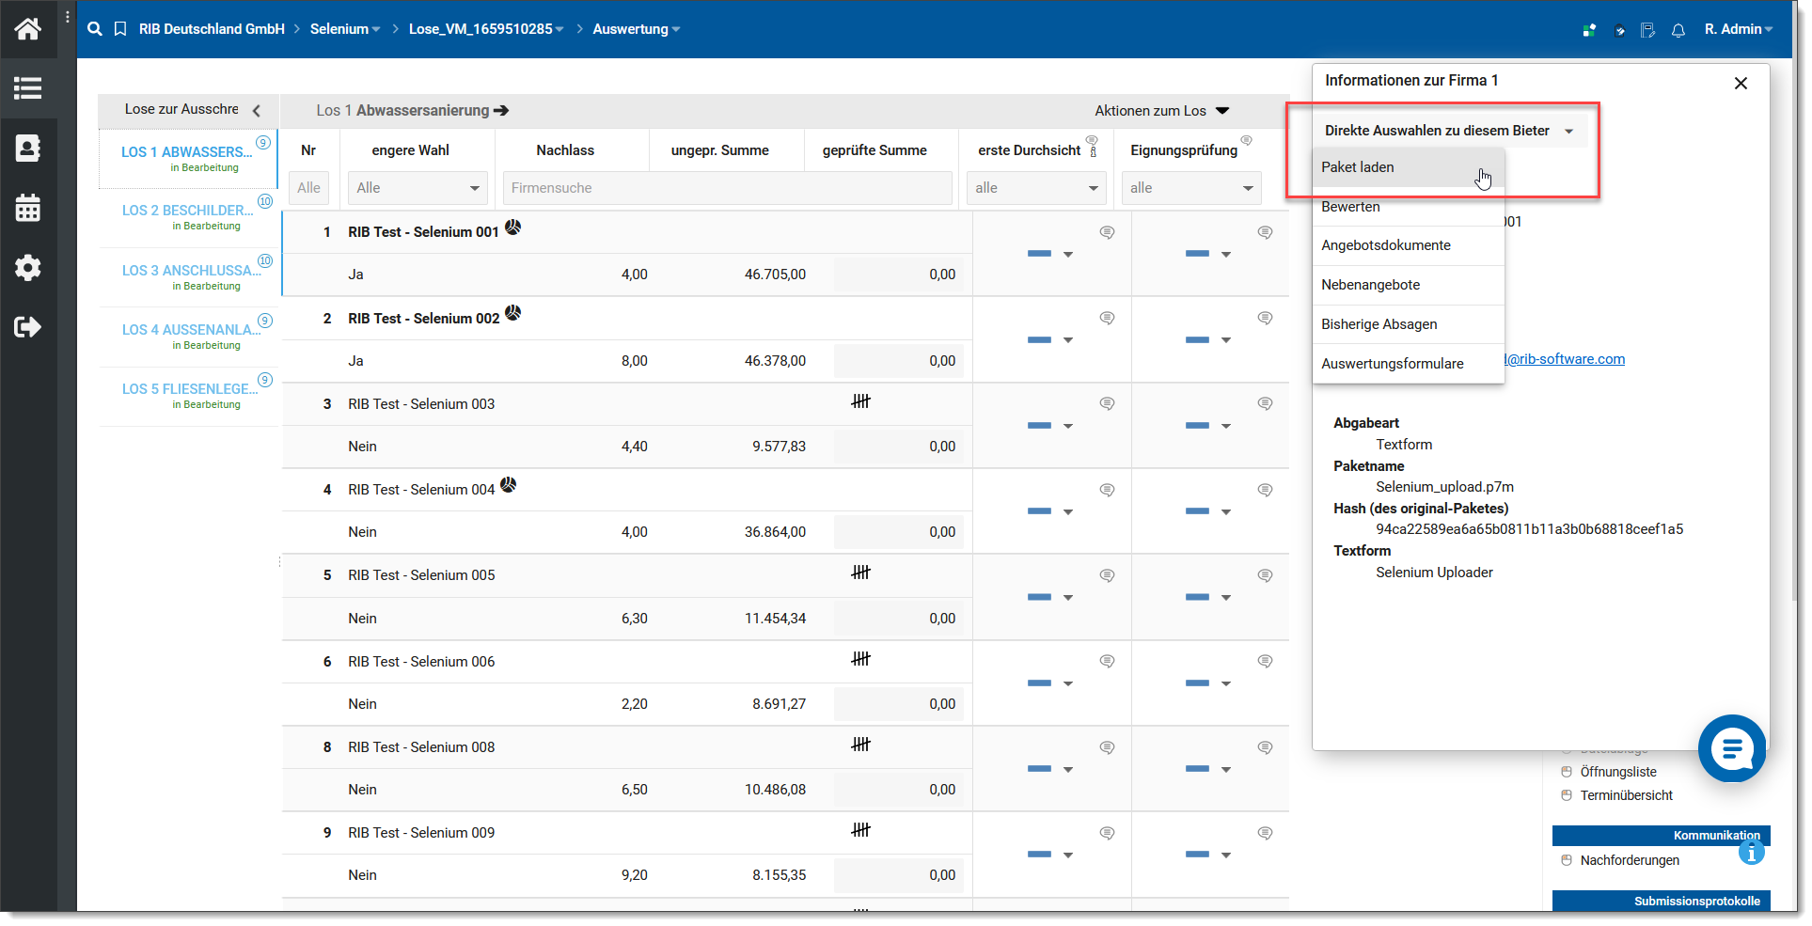Open the R. Admin user menu
Image resolution: width=1812 pixels, height=926 pixels.
pos(1739,29)
